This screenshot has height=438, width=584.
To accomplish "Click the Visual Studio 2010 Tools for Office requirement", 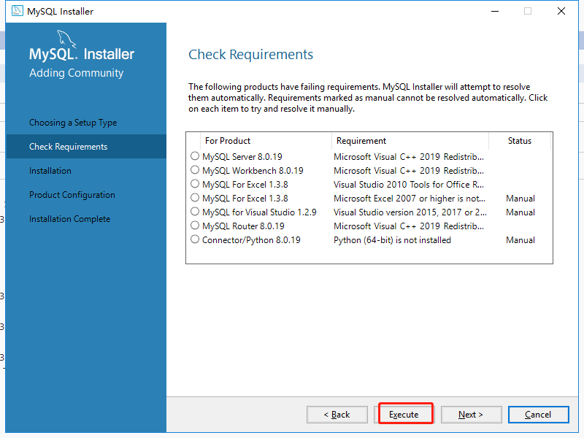I will (x=409, y=185).
